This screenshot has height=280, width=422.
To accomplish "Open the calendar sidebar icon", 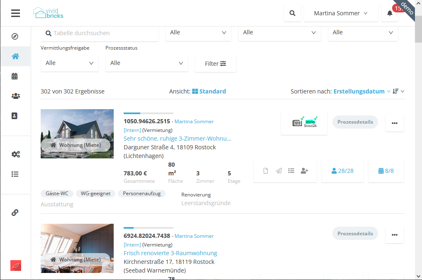I will tap(15, 76).
